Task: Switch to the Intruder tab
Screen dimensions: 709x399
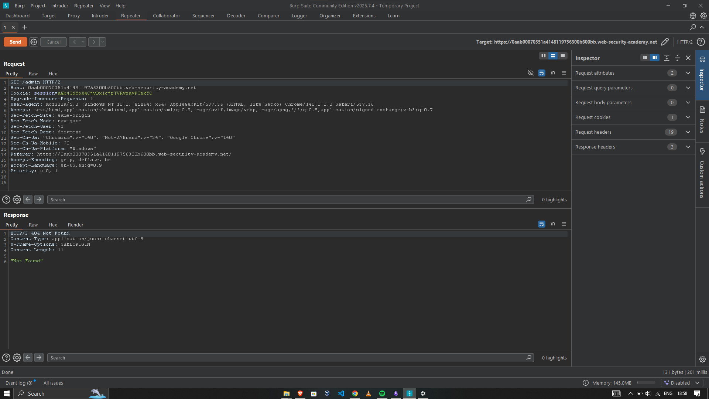Action: coord(100,16)
